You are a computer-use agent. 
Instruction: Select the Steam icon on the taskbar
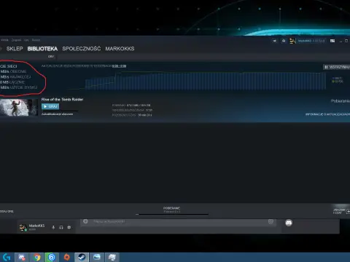click(82, 257)
